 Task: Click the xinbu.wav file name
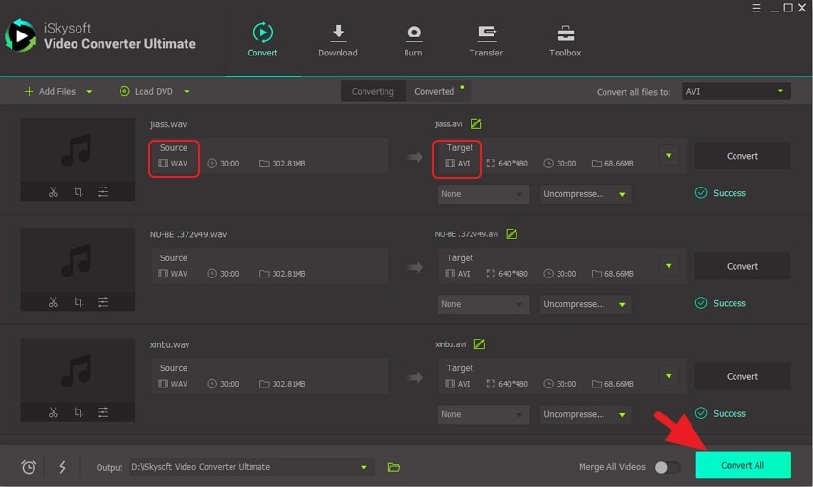point(169,344)
